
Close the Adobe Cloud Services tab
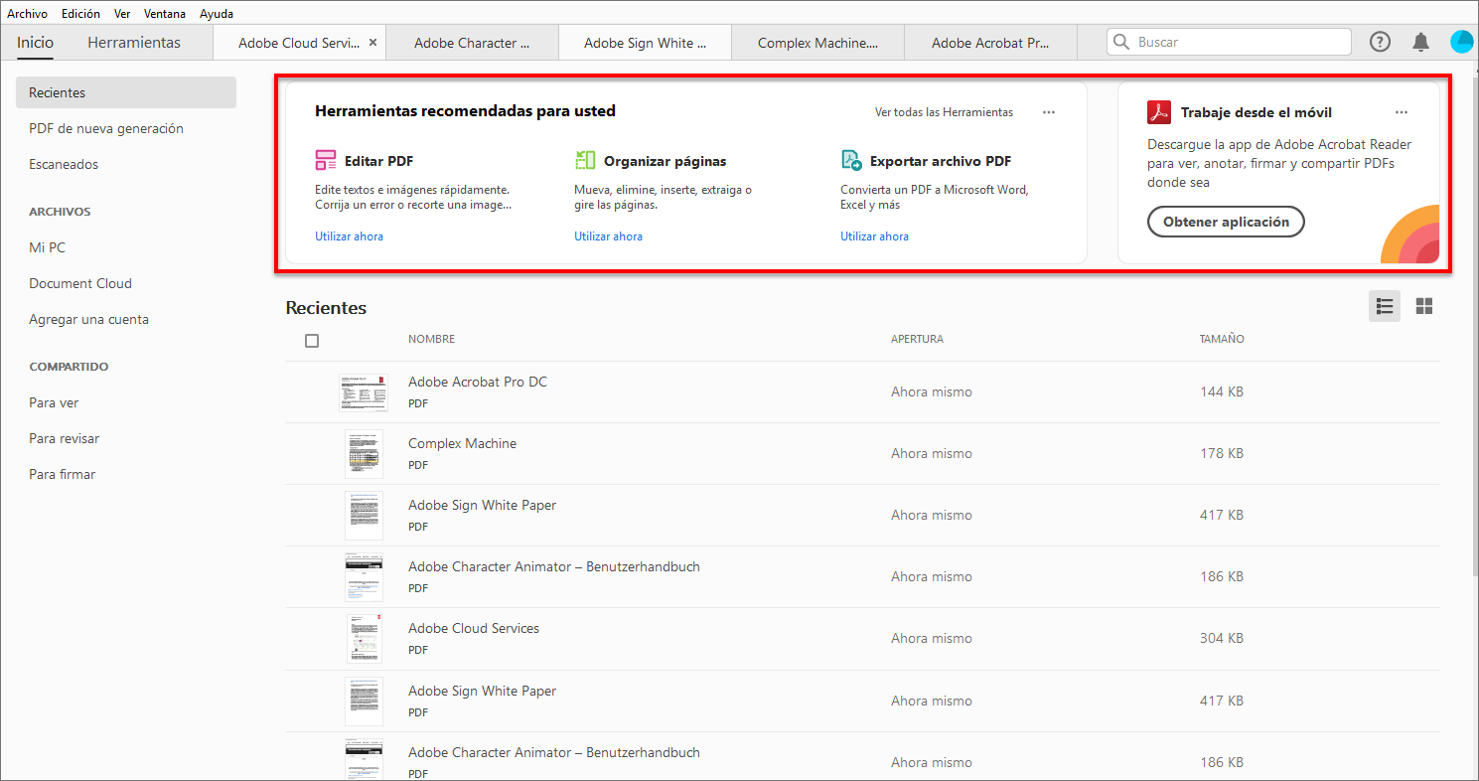(373, 43)
